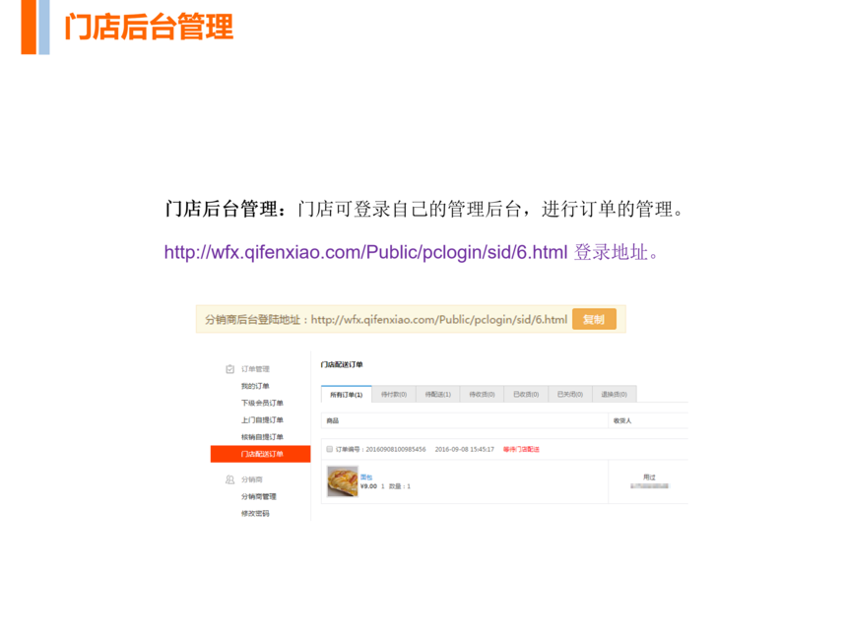Click the ¥9.00 price text

(x=368, y=486)
